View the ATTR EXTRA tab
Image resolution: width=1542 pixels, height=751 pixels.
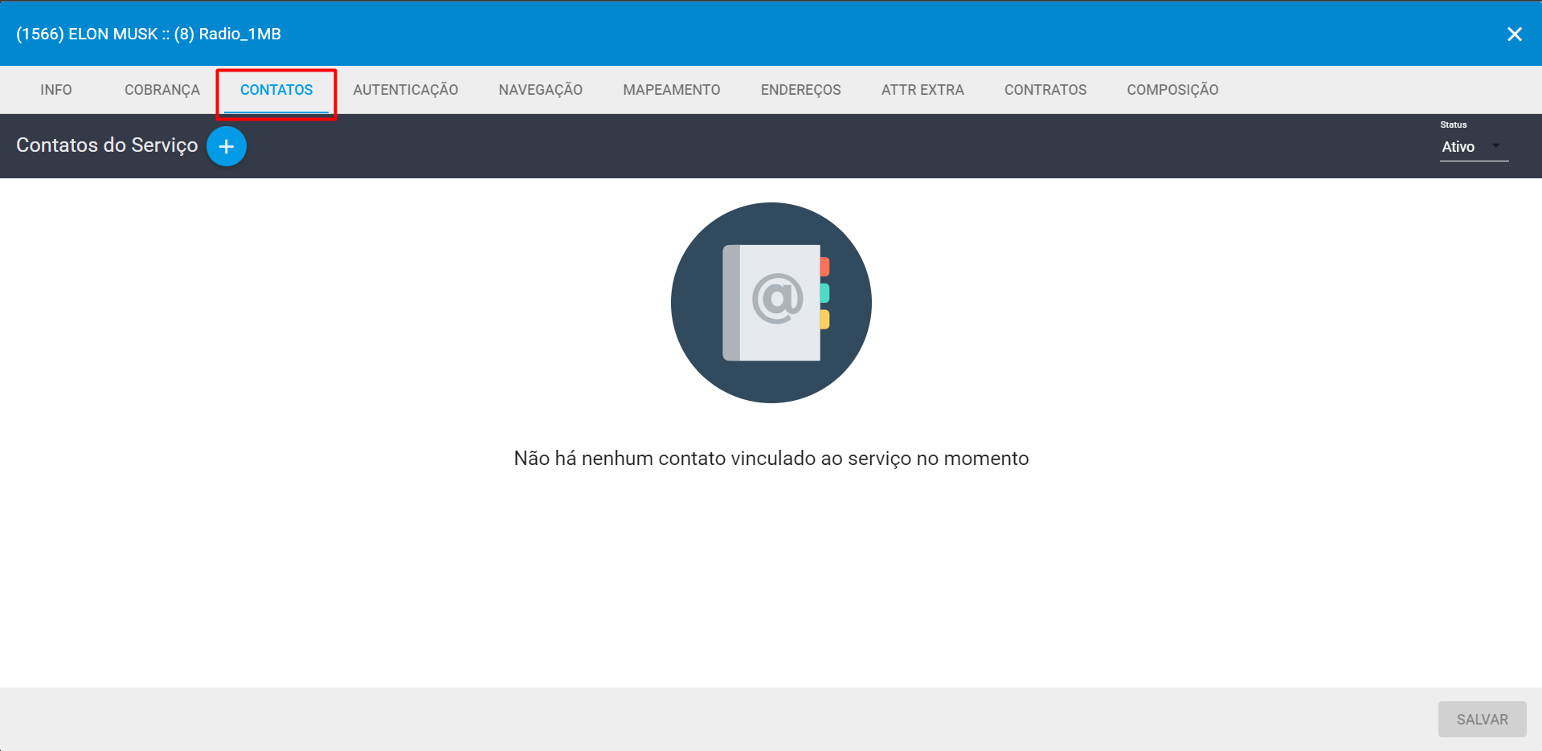[922, 90]
